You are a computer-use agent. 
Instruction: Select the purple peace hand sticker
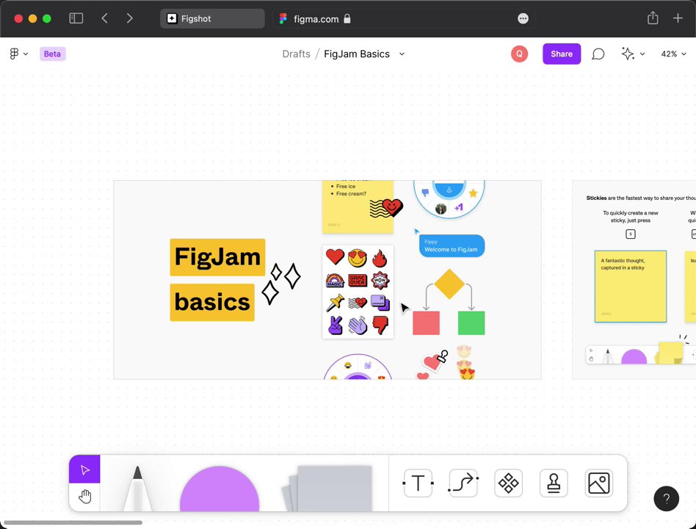click(x=335, y=325)
